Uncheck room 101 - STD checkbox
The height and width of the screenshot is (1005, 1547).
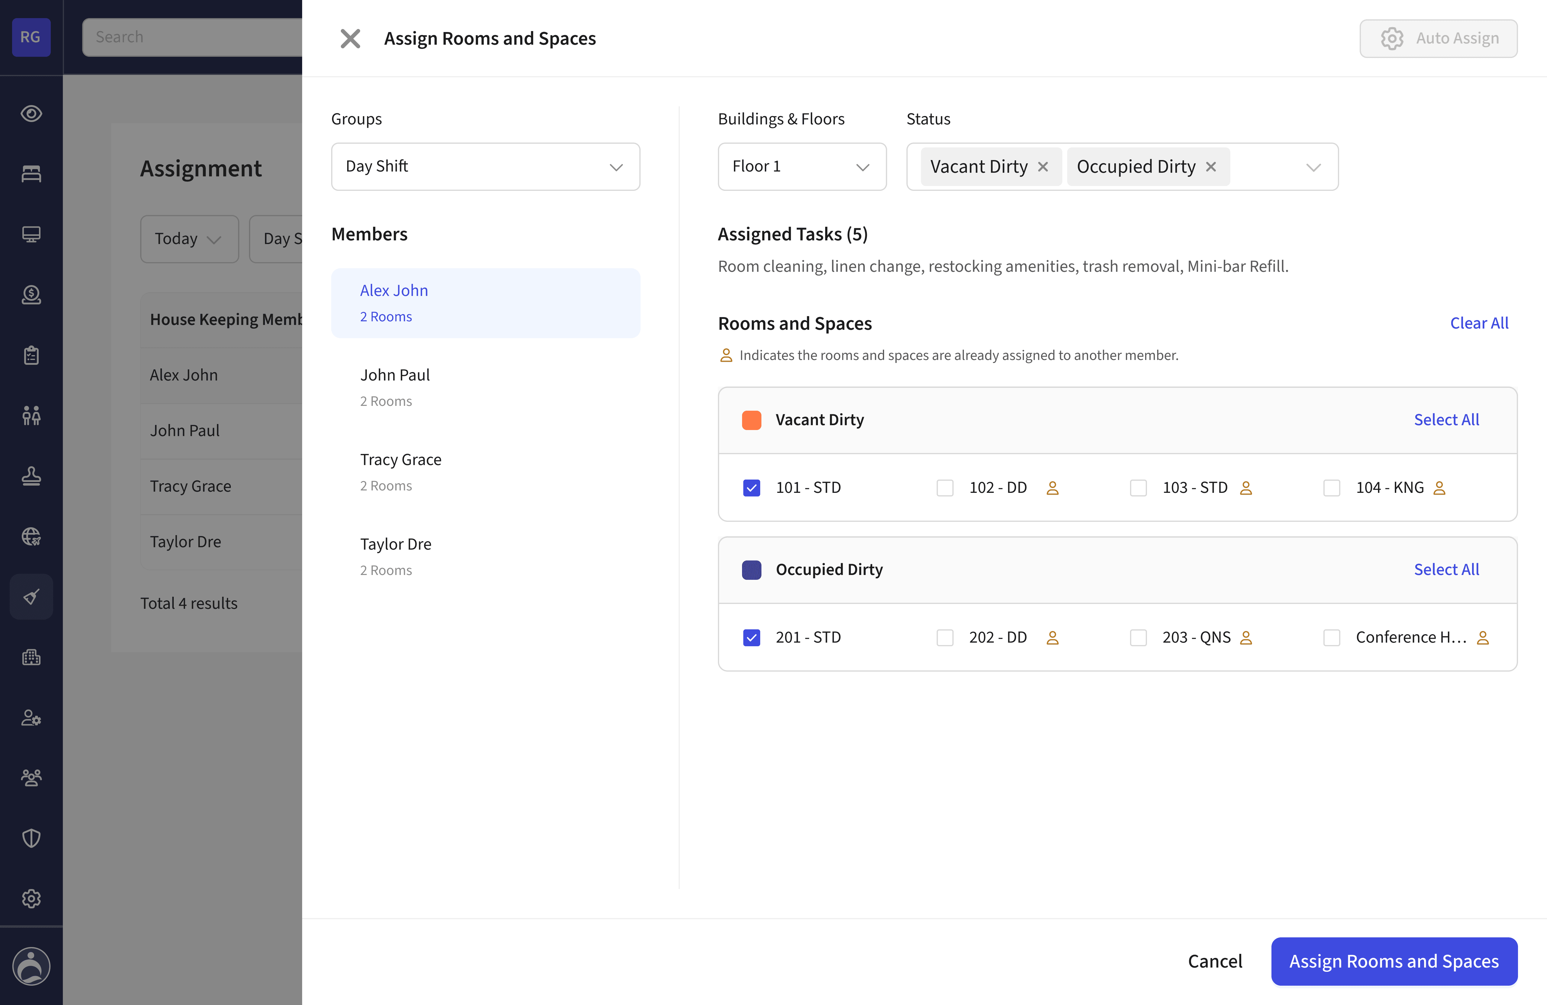pyautogui.click(x=751, y=488)
